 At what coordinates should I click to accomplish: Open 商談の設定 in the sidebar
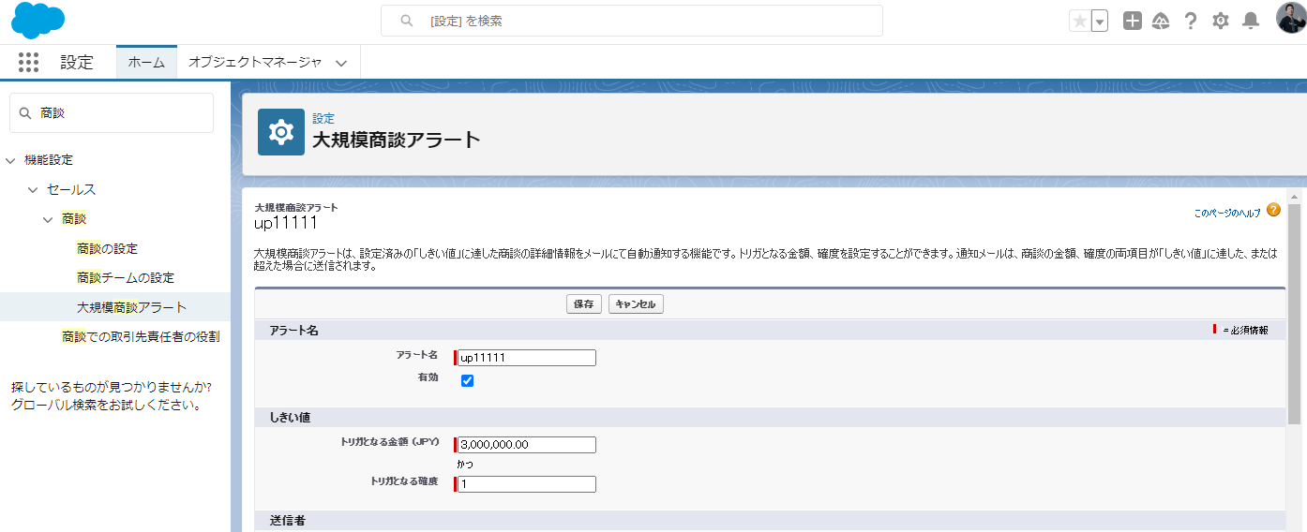(x=107, y=249)
